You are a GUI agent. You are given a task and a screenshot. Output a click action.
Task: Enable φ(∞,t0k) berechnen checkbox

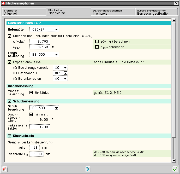click(97, 41)
